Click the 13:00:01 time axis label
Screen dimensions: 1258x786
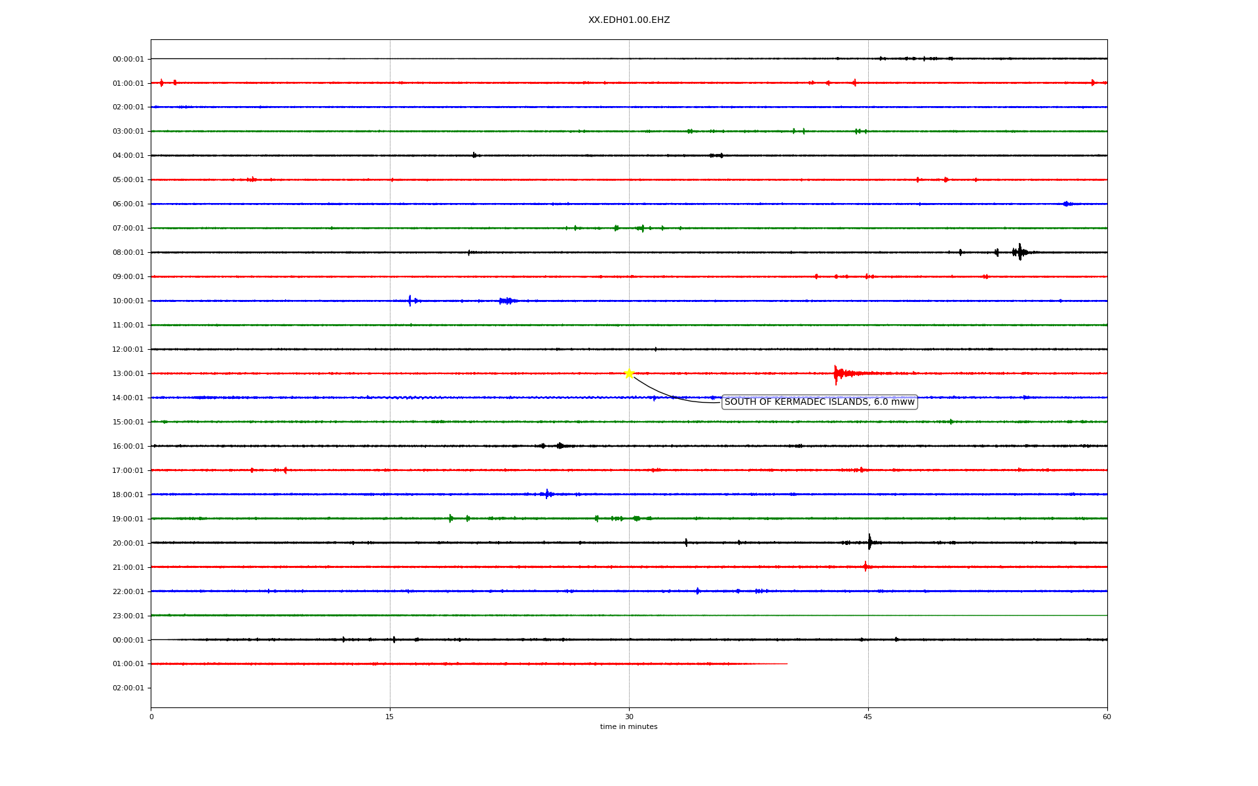point(128,374)
